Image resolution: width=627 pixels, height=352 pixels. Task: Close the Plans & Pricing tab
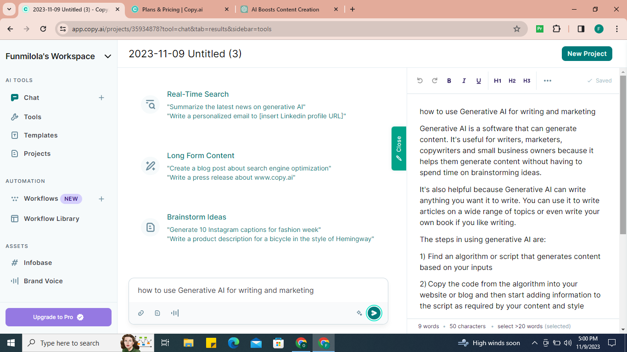click(227, 9)
